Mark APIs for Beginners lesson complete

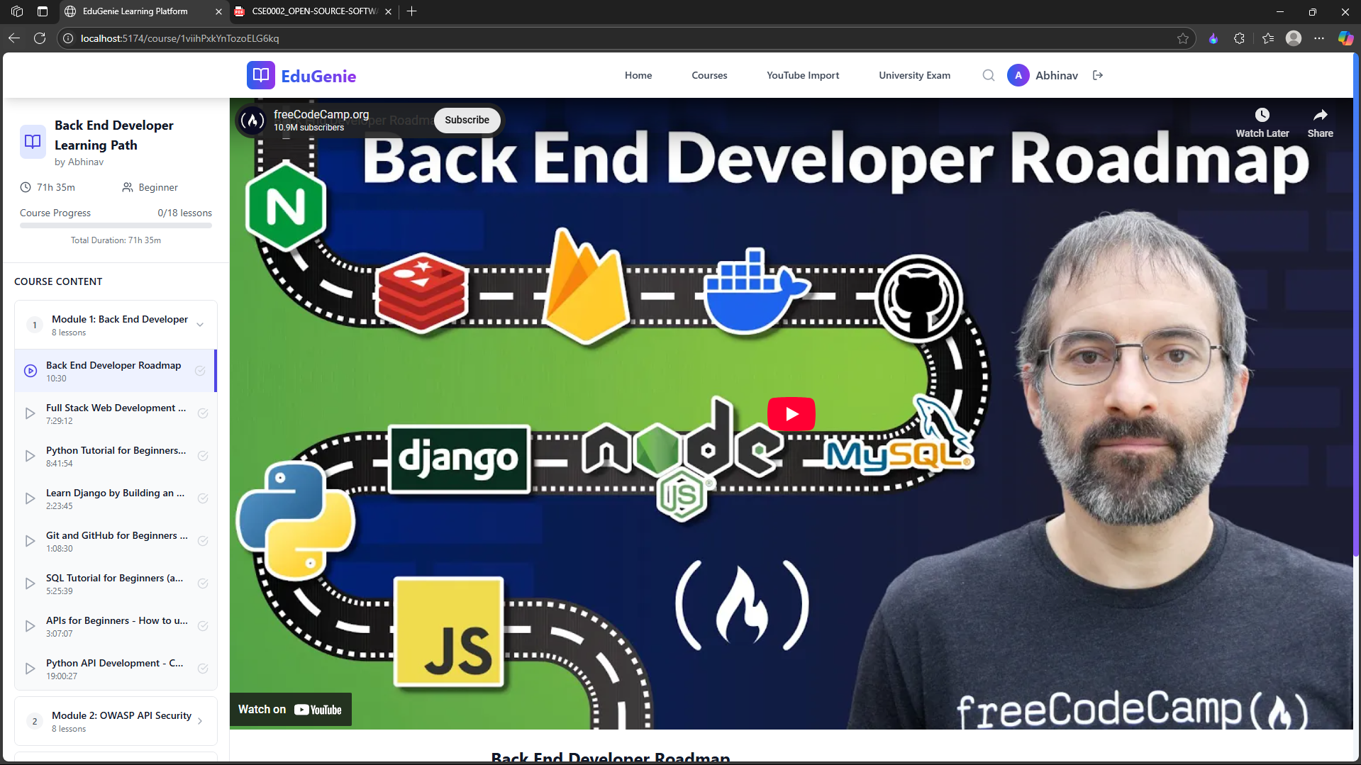[x=203, y=626]
